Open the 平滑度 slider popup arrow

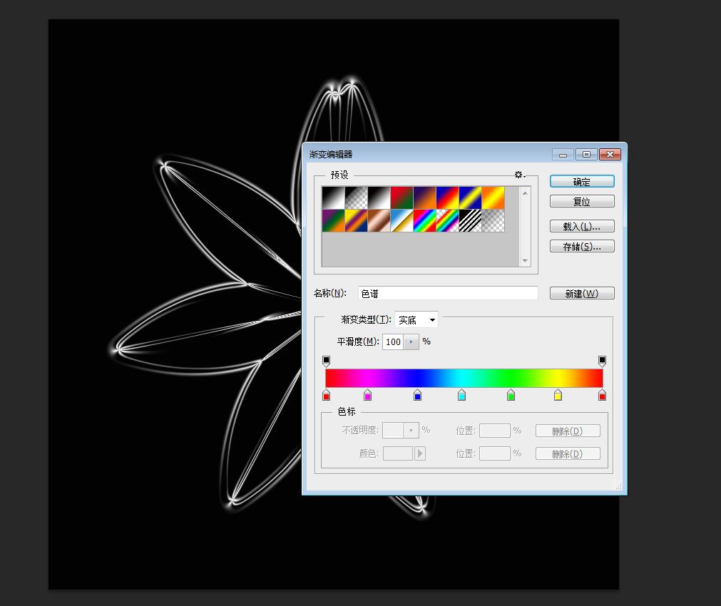(x=411, y=341)
